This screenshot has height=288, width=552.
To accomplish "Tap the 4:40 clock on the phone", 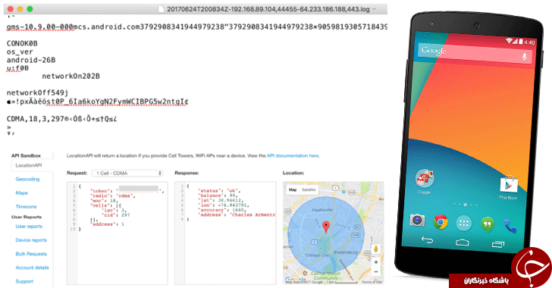I will [529, 42].
